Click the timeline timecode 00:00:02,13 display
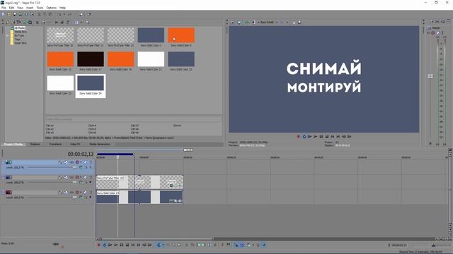This screenshot has width=453, height=254. pyautogui.click(x=81, y=154)
